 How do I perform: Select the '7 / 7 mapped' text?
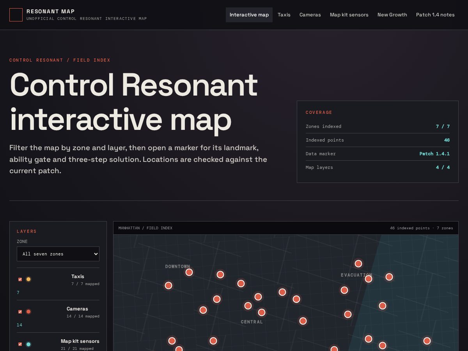(x=85, y=284)
